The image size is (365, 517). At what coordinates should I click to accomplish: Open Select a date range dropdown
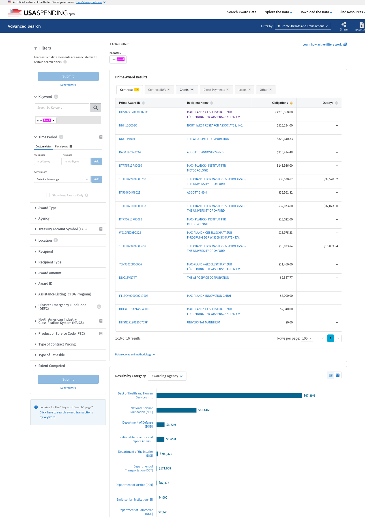coord(62,179)
